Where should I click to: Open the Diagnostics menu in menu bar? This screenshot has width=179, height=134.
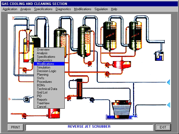pyautogui.click(x=63, y=9)
